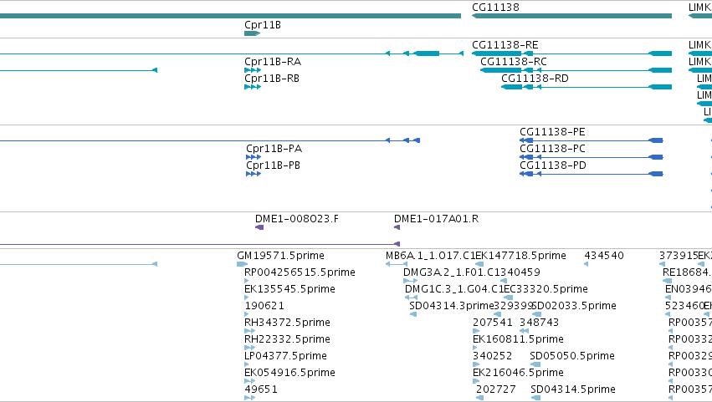
Task: Click the DMG1C.3_1.G04.C1 EST label
Action: (454, 289)
